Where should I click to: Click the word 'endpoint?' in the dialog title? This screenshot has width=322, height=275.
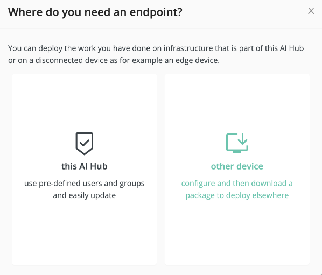point(156,12)
